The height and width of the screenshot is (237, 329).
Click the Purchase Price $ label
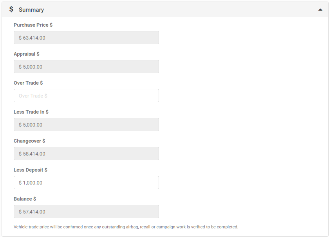point(33,25)
